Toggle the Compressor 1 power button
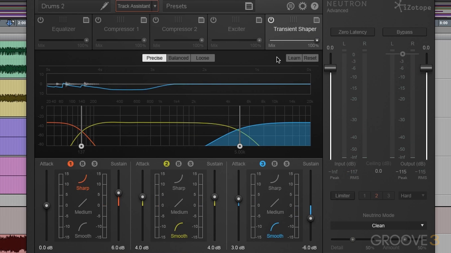Screen dimensions: 451x253 [98, 20]
